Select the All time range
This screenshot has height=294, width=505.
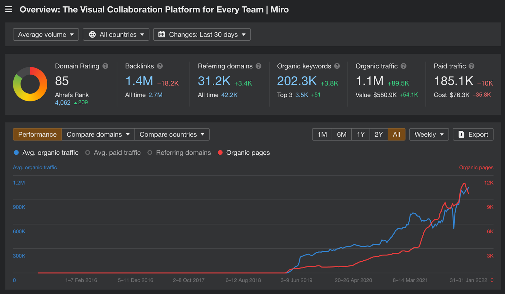tap(397, 134)
